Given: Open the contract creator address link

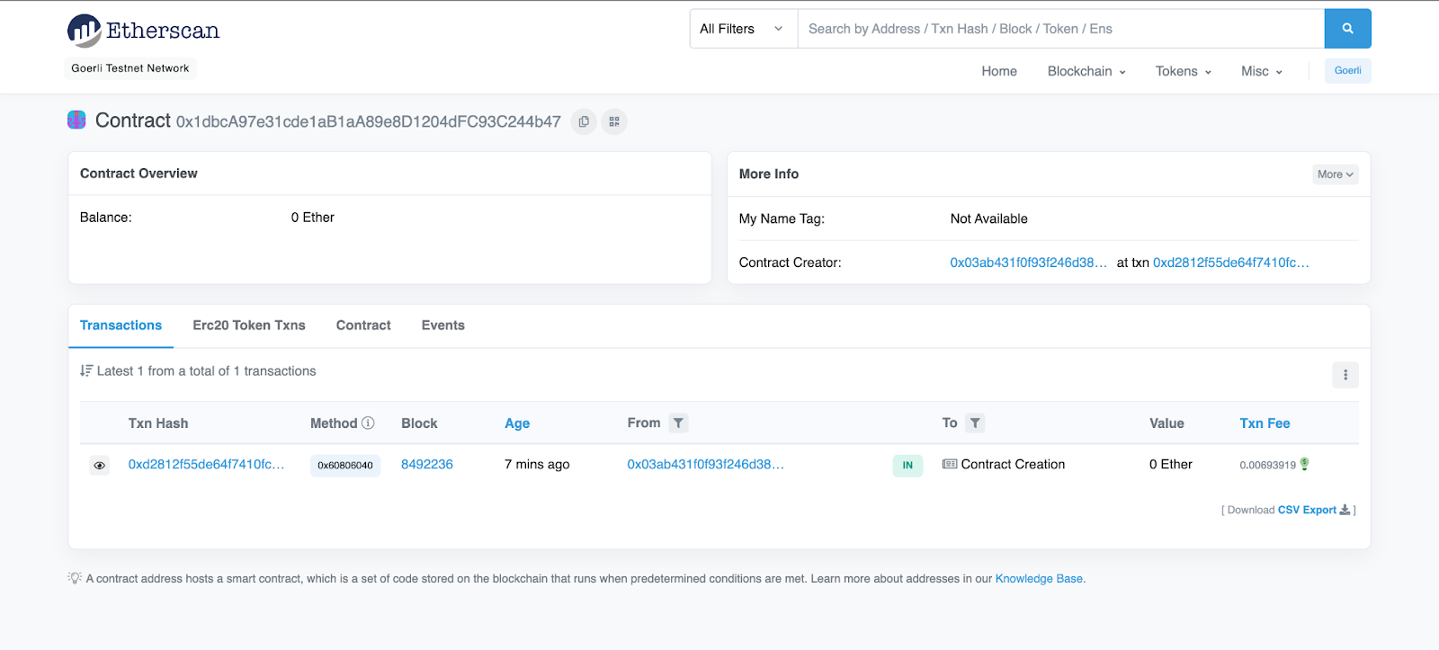Looking at the screenshot, I should point(1028,263).
